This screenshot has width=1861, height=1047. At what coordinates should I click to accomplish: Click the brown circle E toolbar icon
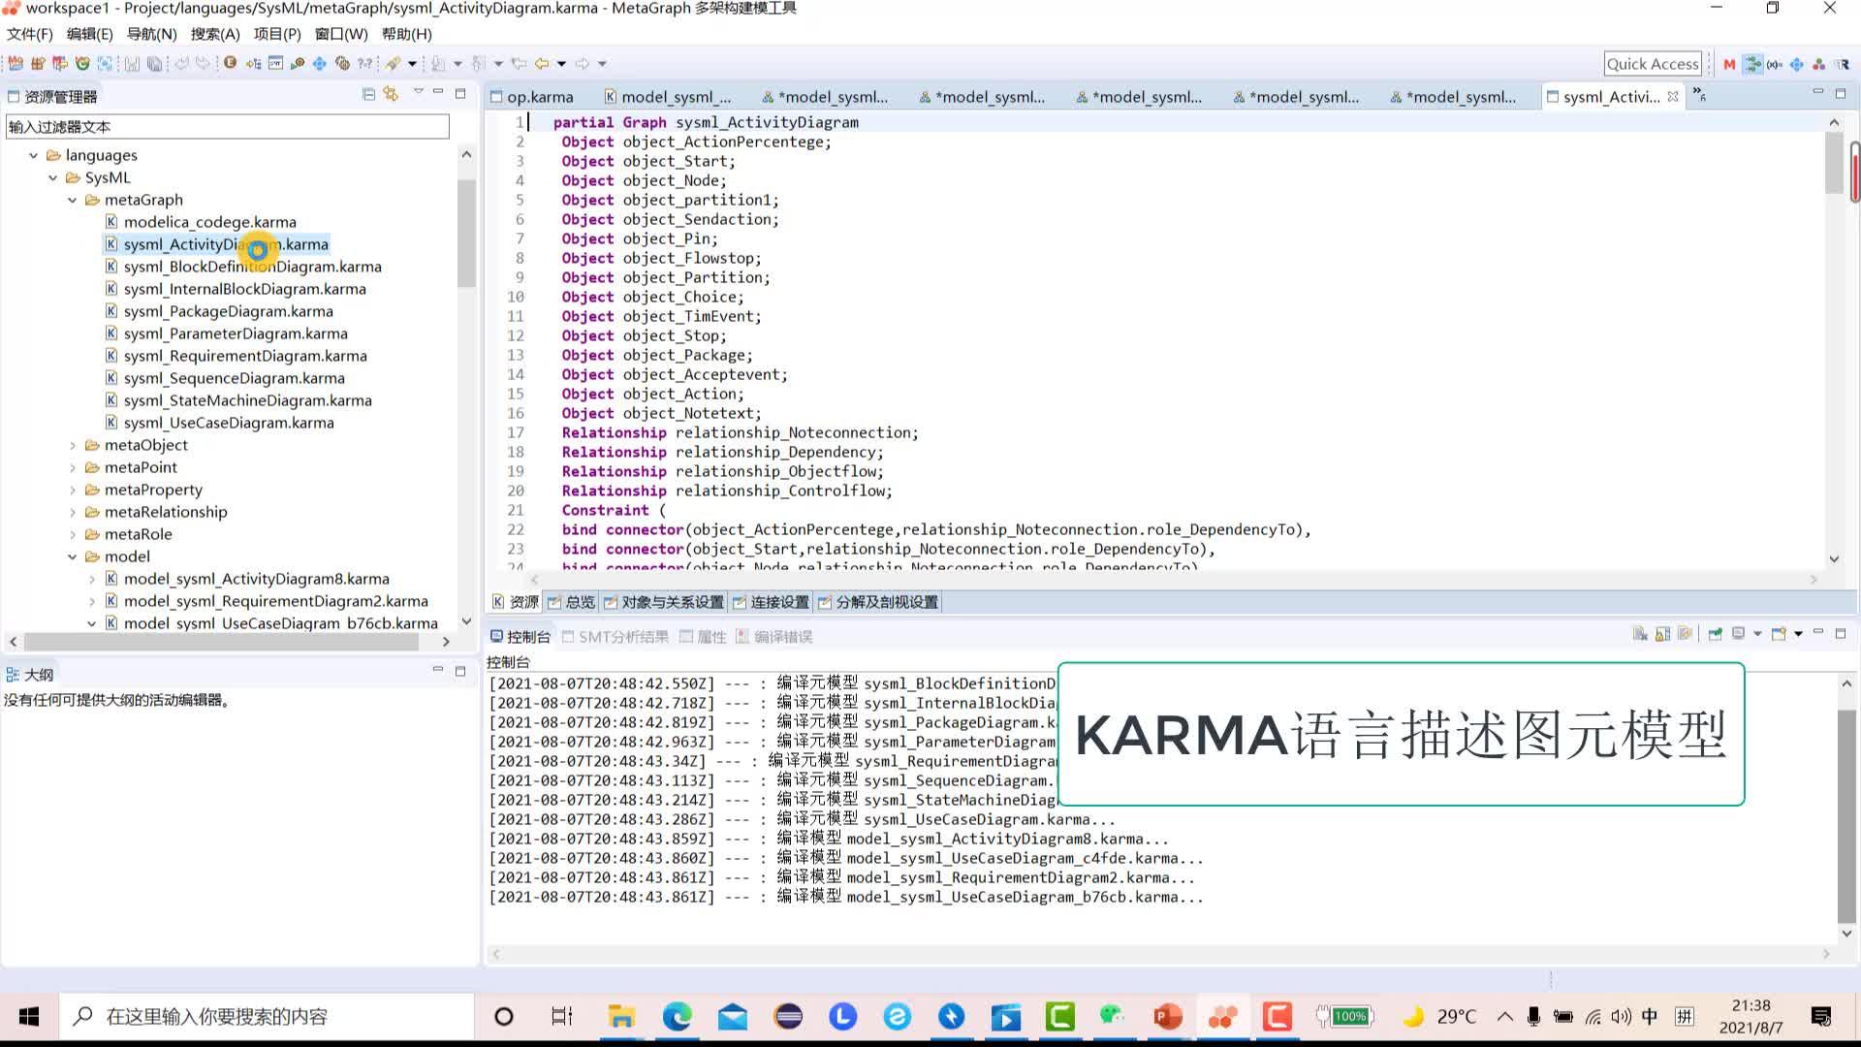(x=230, y=63)
